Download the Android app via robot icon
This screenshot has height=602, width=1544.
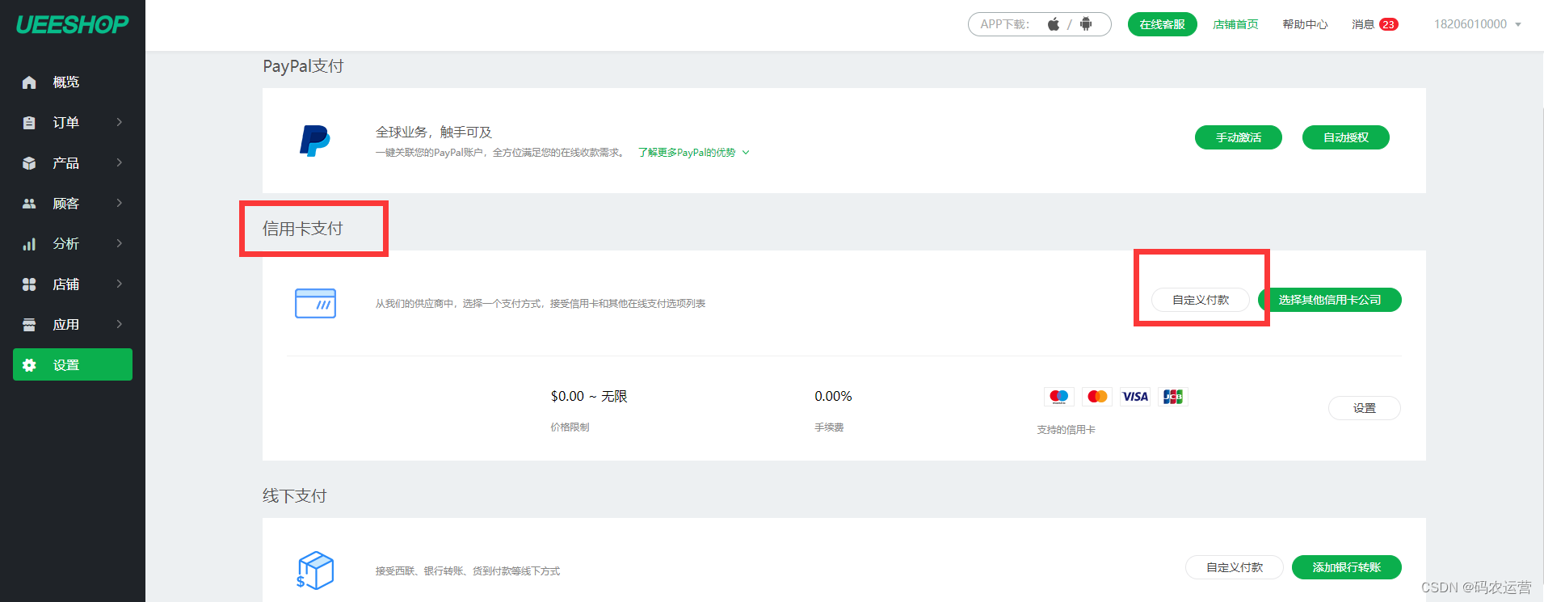tap(1086, 24)
